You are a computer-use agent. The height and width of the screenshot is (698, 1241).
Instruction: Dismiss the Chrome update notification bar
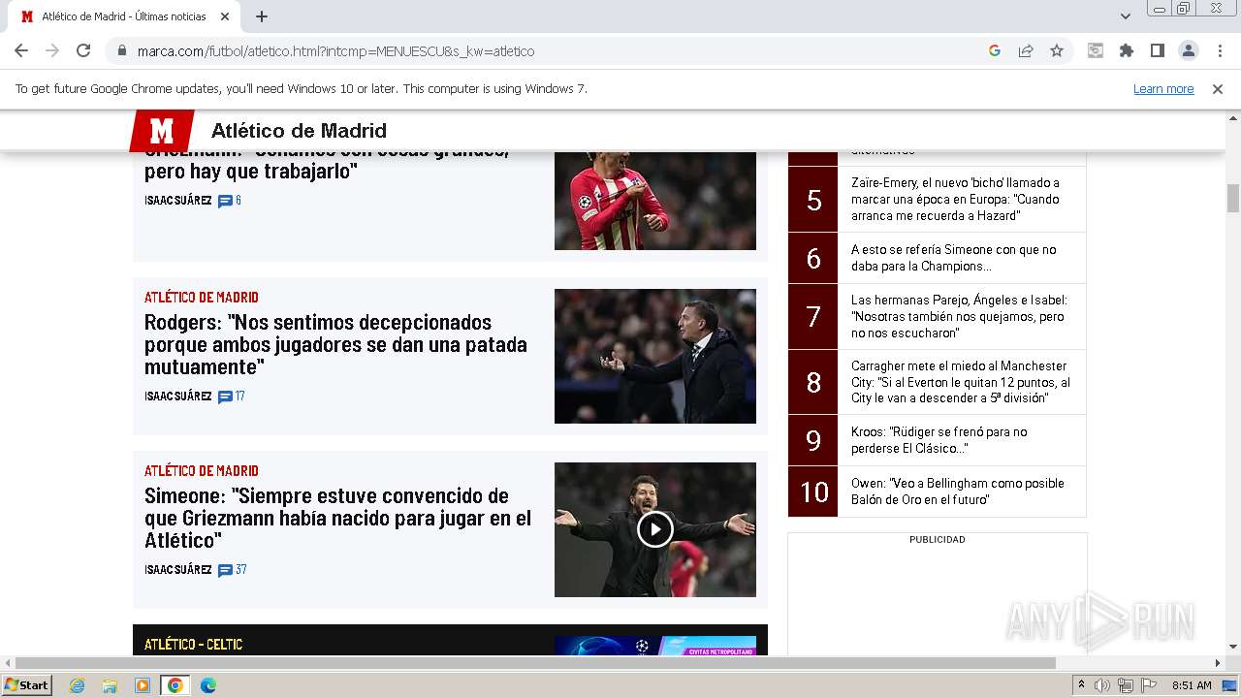1218,88
